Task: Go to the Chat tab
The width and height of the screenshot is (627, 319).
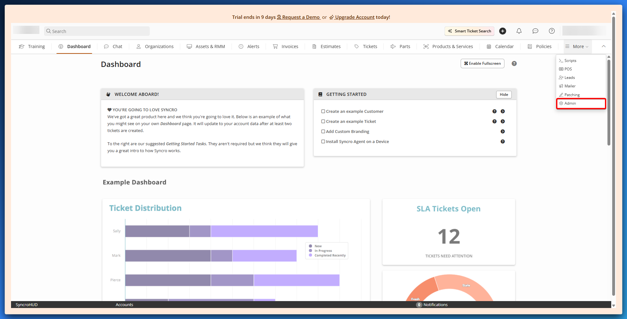Action: point(113,47)
